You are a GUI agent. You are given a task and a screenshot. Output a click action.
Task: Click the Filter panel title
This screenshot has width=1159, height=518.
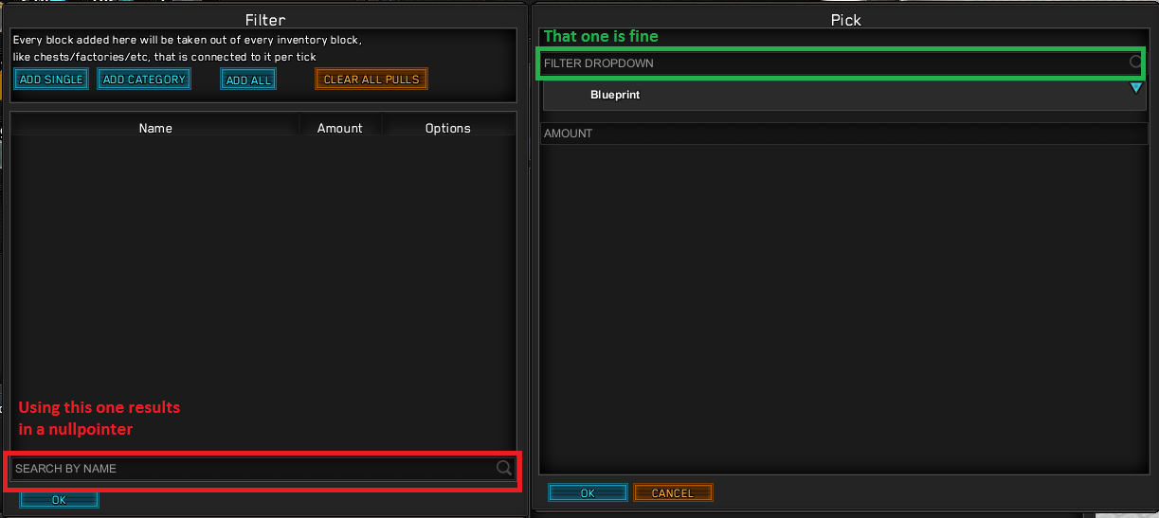(x=264, y=19)
